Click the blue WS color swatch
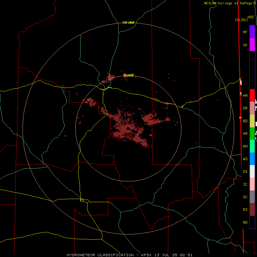 click(252, 159)
